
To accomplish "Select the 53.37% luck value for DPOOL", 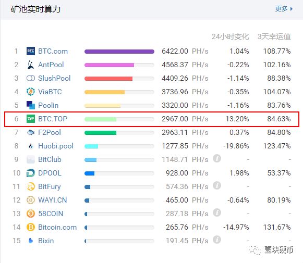I will (279, 173).
